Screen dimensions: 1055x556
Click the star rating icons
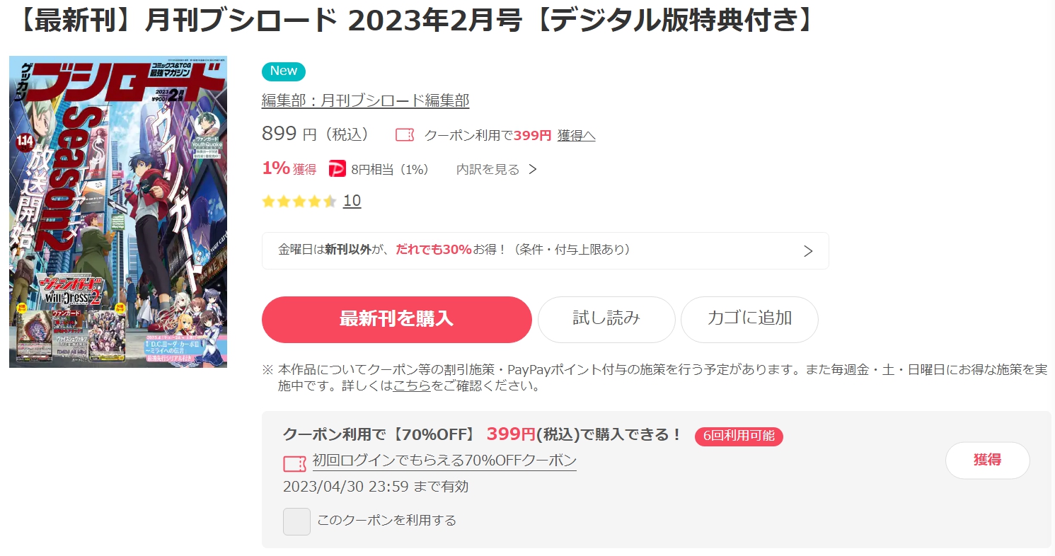(299, 201)
